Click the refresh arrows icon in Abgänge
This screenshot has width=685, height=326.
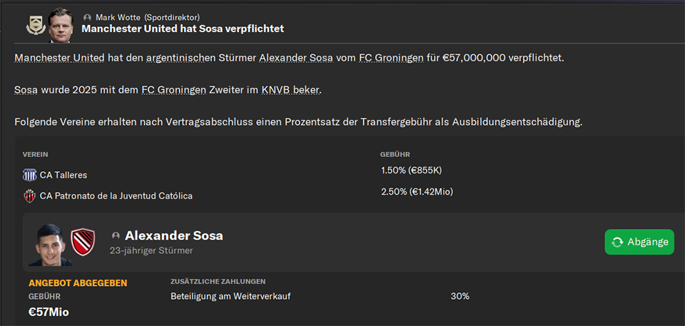click(x=617, y=242)
